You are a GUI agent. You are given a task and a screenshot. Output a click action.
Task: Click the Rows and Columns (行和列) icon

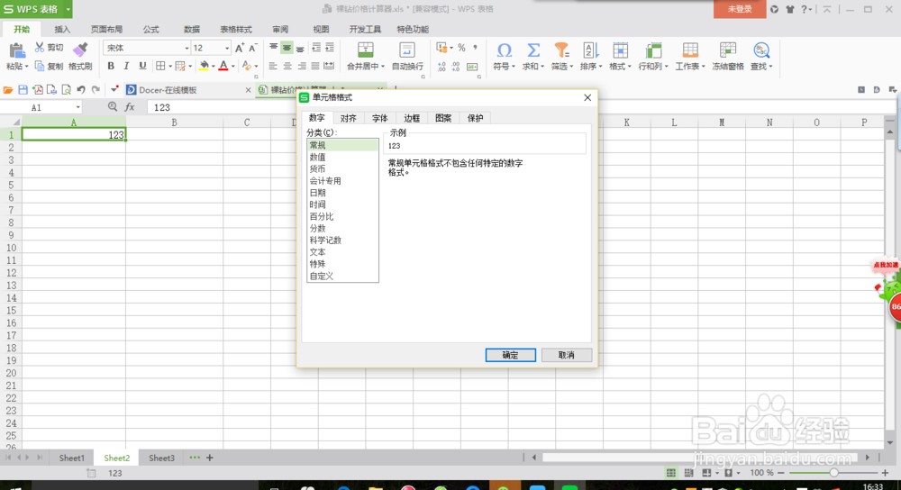(x=653, y=50)
